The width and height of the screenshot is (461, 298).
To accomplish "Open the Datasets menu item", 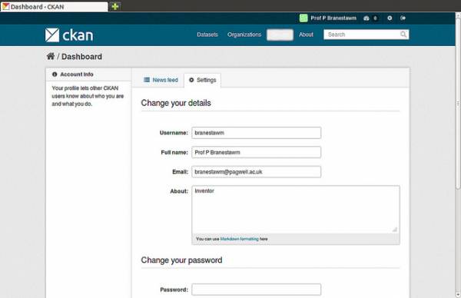I will click(207, 35).
